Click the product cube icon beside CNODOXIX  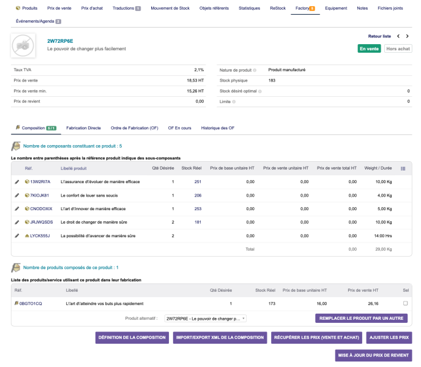pyautogui.click(x=27, y=209)
